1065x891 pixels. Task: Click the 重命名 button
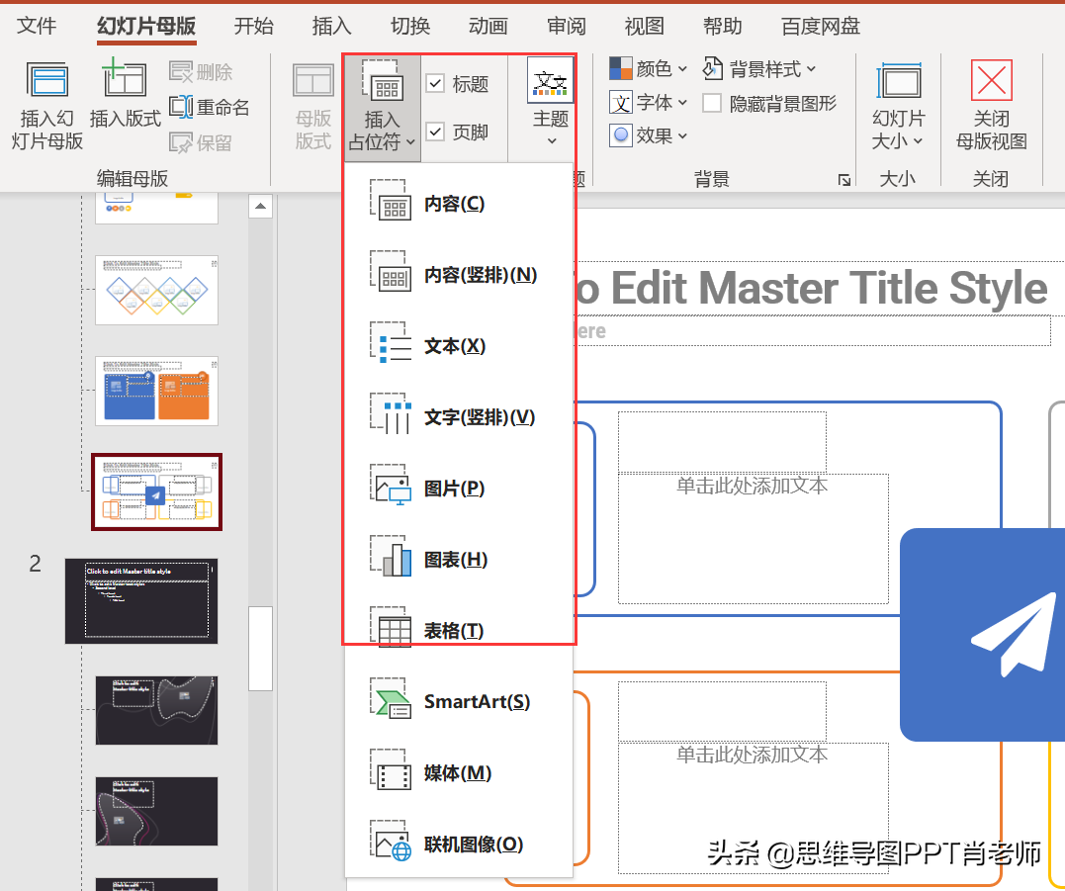pos(210,107)
